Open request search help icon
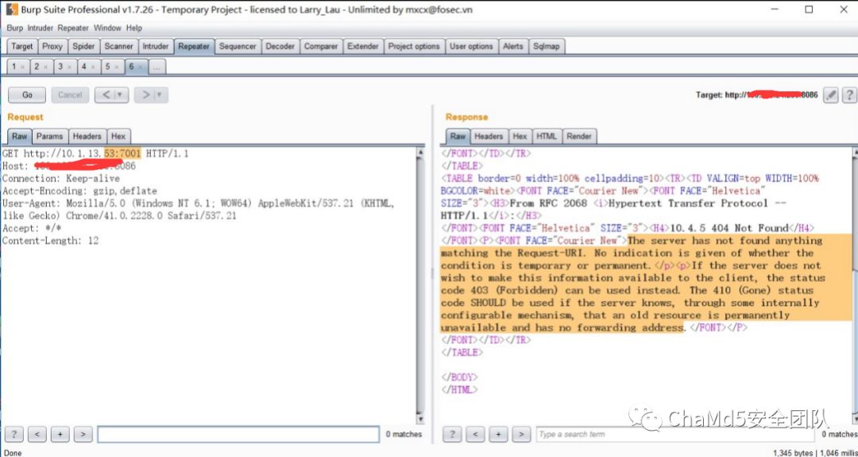This screenshot has width=858, height=457. point(14,434)
